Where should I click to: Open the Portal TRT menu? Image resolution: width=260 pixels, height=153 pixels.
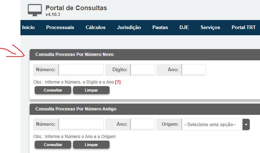point(244,28)
